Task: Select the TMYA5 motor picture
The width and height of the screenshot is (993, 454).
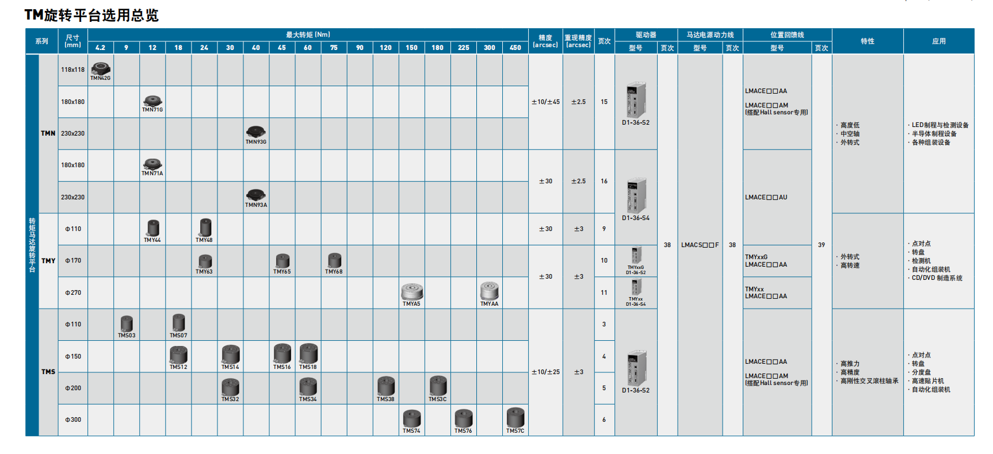Action: 412,291
